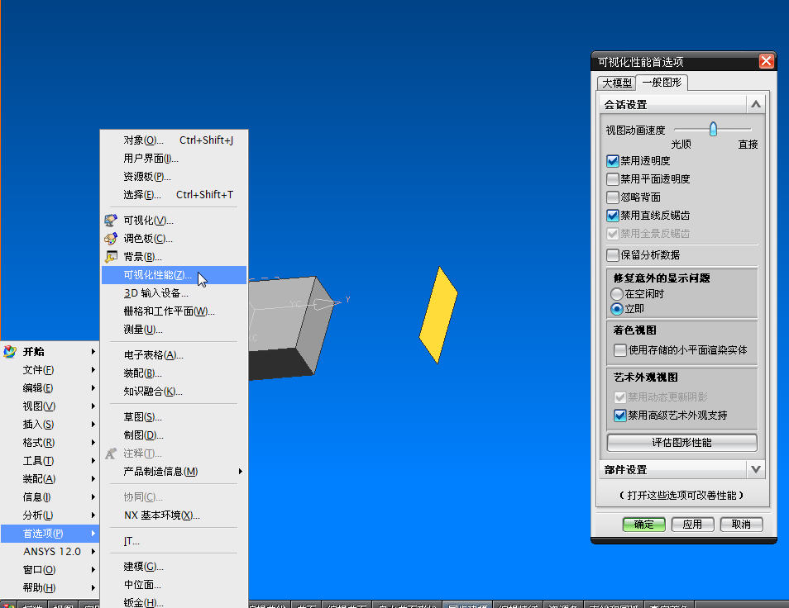Switch to the 一般图形 tab
Viewport: 789px width, 608px height.
[x=662, y=82]
